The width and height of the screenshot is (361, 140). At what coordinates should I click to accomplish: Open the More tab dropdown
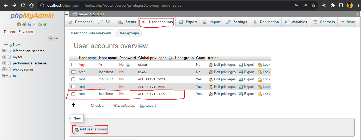coord(348,22)
